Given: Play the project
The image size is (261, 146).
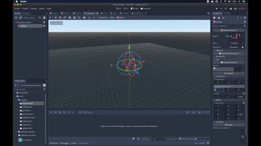Looking at the screenshot, I should [x=217, y=9].
